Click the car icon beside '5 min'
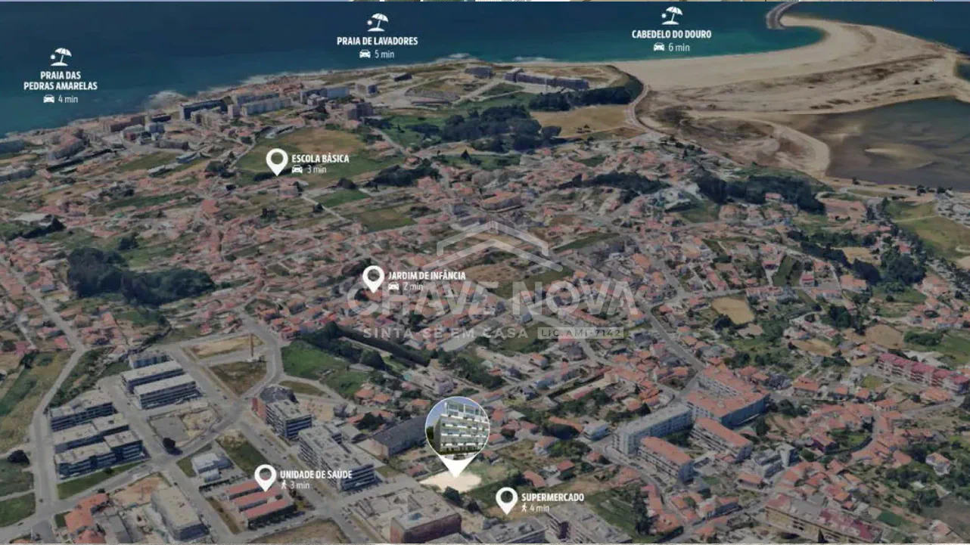The image size is (970, 545). [x=365, y=54]
